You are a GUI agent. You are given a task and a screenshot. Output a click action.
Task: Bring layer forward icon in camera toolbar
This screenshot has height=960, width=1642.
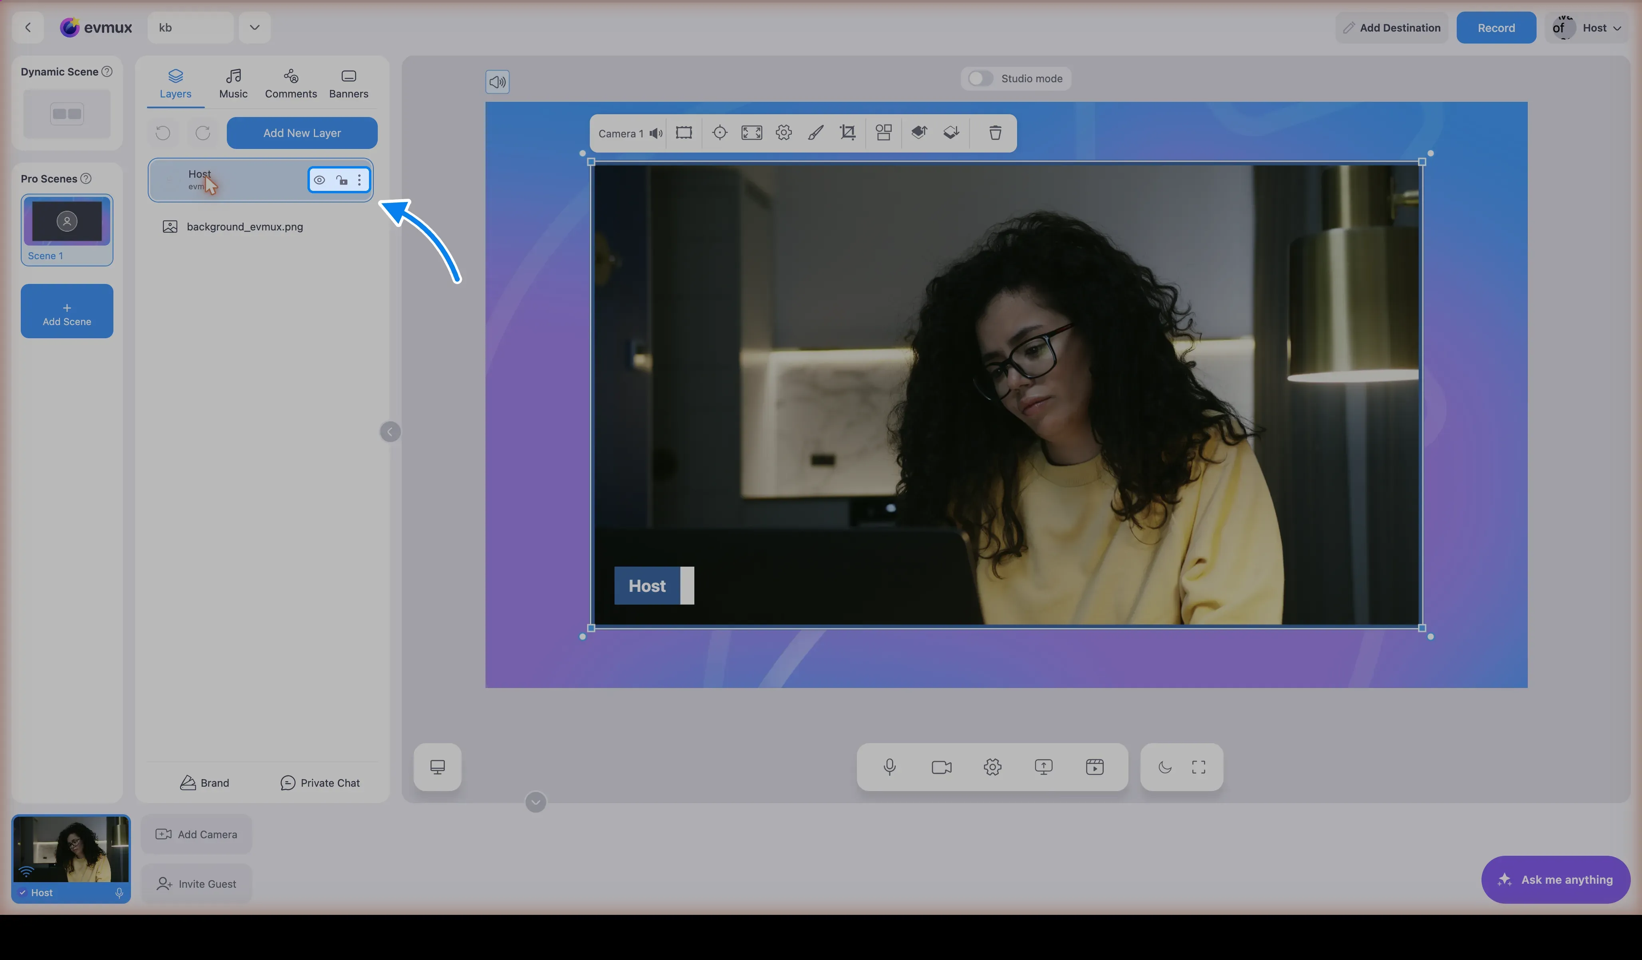pyautogui.click(x=919, y=133)
